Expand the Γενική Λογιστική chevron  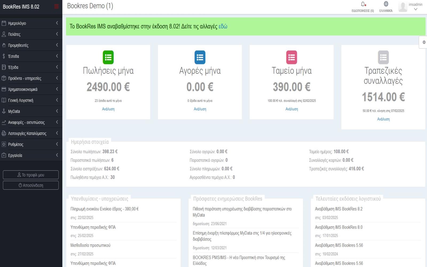[x=57, y=100]
